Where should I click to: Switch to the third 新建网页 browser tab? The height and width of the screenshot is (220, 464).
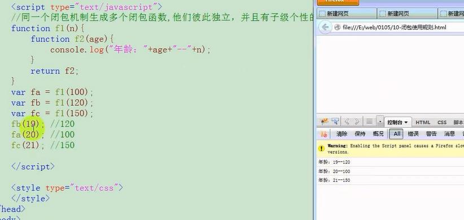451,14
